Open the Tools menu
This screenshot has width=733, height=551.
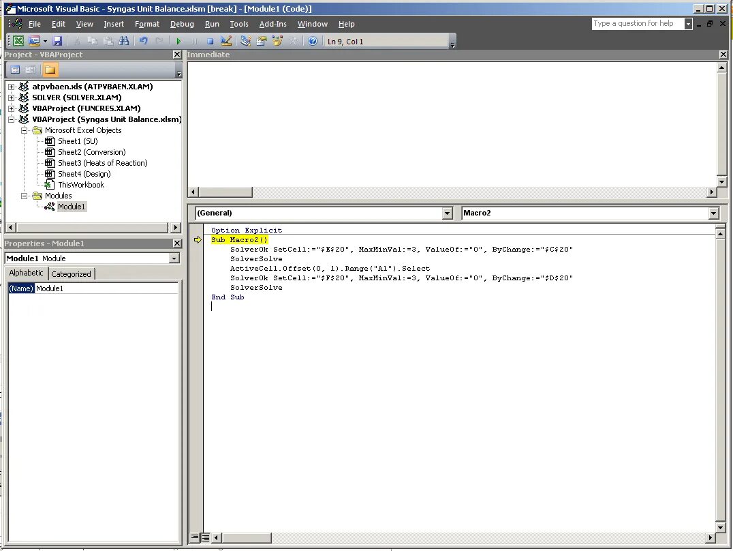(239, 24)
